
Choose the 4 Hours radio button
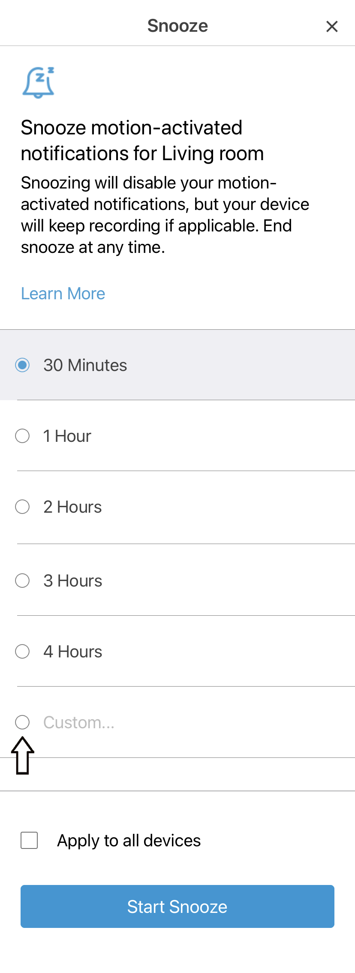click(x=22, y=651)
